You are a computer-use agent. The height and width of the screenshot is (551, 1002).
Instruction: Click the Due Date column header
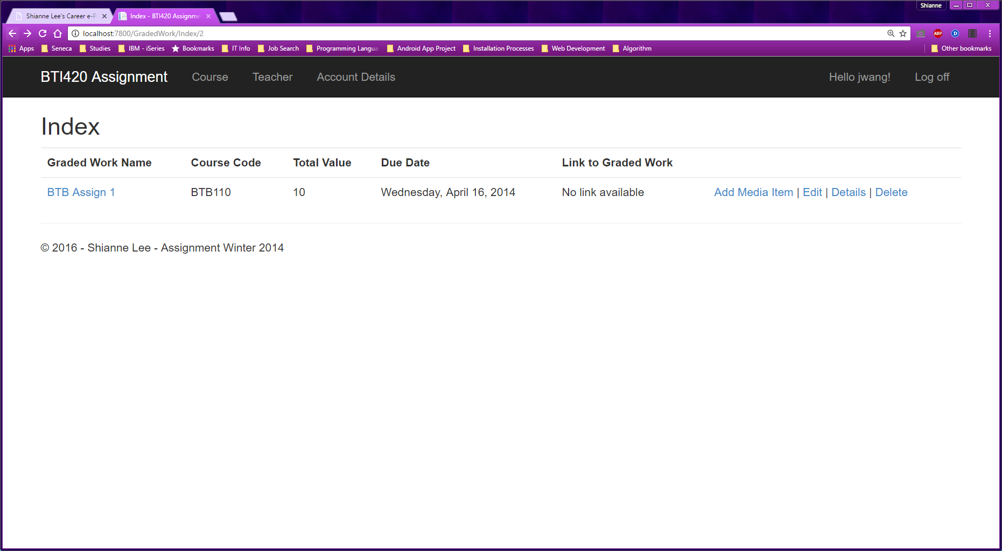tap(405, 163)
